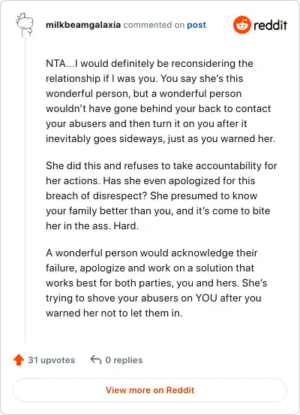Click the "0 replies" label
Screen dimensions: 300x415
124,360
